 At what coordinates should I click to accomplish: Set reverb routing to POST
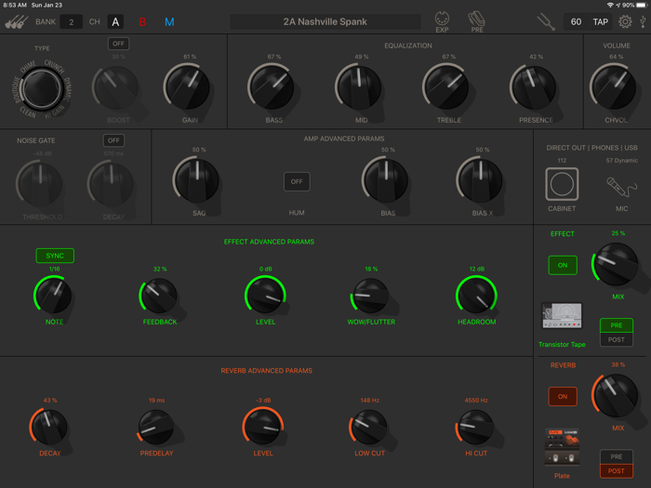[616, 470]
